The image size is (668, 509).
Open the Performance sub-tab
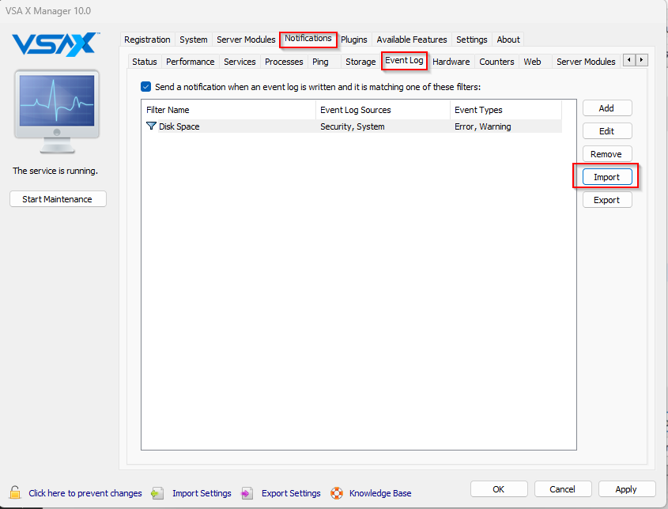coord(190,62)
